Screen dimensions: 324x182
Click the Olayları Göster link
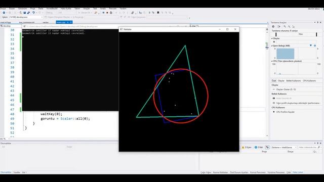tap(286, 89)
